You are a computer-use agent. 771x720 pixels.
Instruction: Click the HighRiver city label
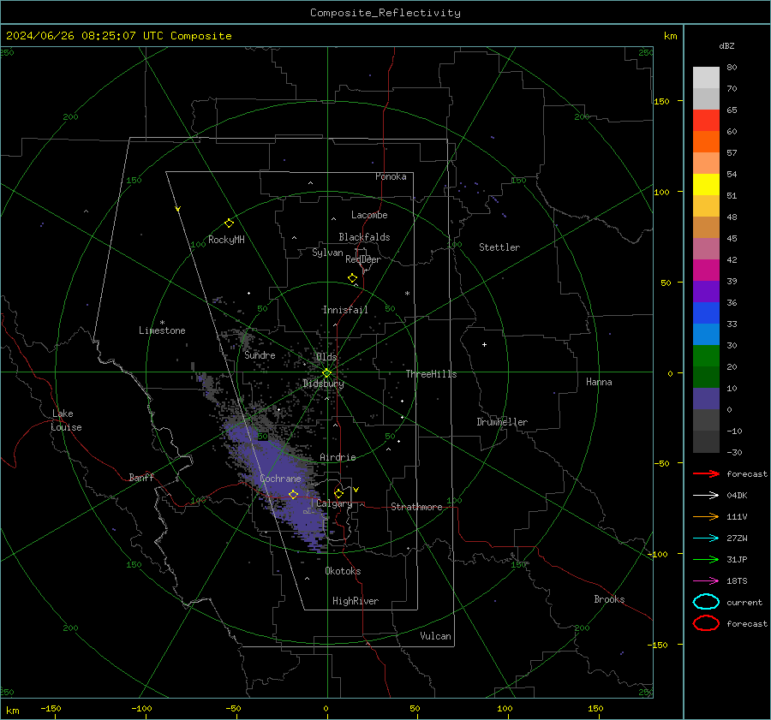[356, 601]
